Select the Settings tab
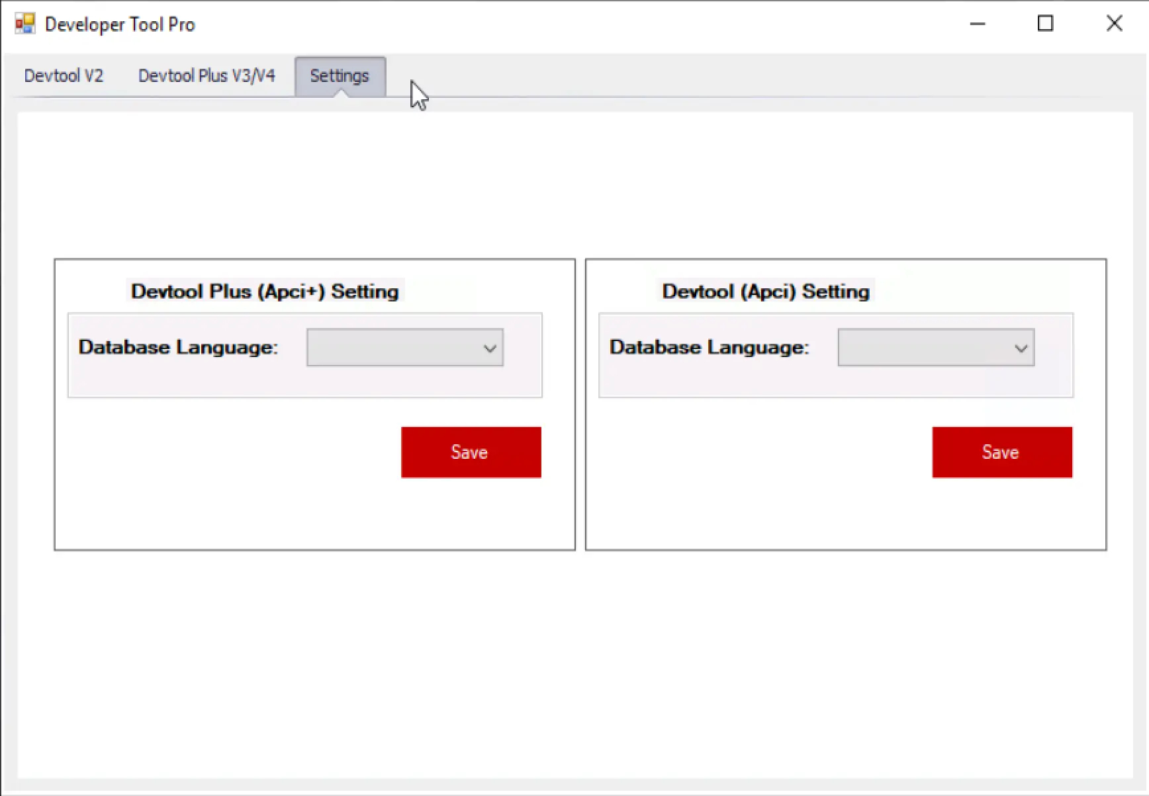This screenshot has height=796, width=1149. (x=340, y=76)
